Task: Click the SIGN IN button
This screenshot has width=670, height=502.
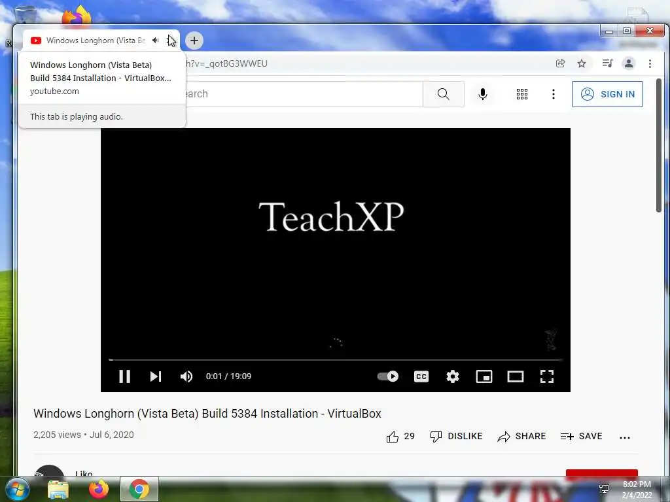Action: pos(607,94)
